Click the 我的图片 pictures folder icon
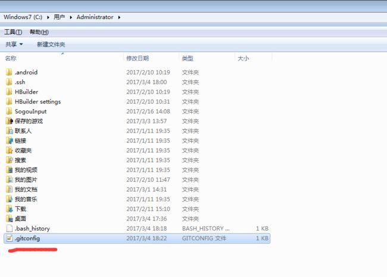This screenshot has height=277, width=387. (x=9, y=179)
